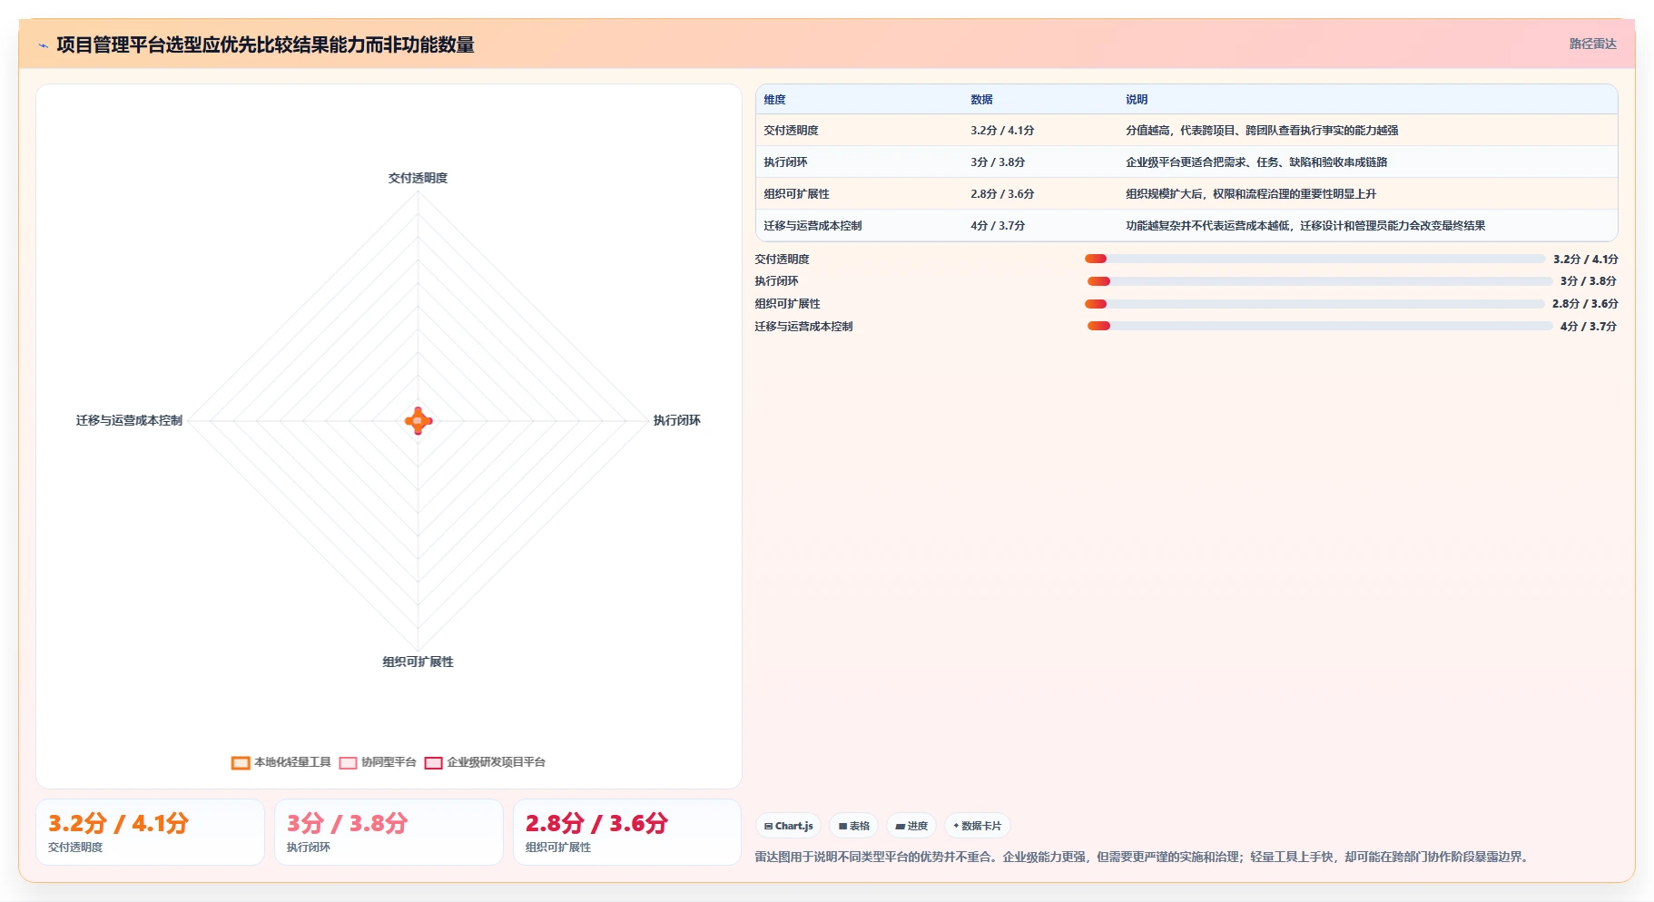1654x902 pixels.
Task: Select the Chart.js tag chip
Action: pos(788,826)
